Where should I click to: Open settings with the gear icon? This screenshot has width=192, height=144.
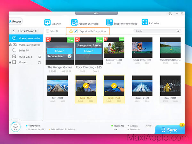(170, 13)
